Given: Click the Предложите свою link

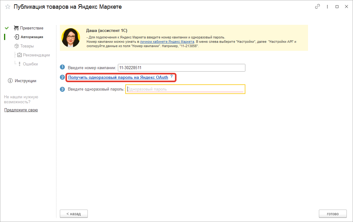Looking at the screenshot, I should pos(21,110).
